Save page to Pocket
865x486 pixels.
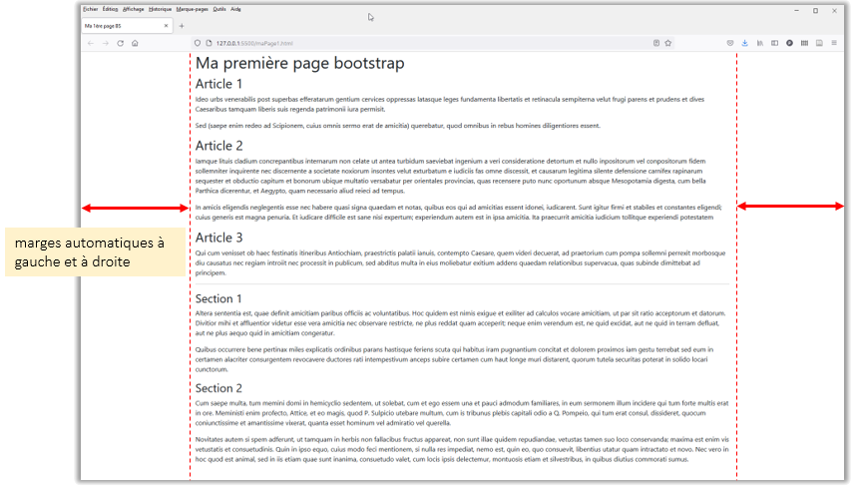(729, 43)
